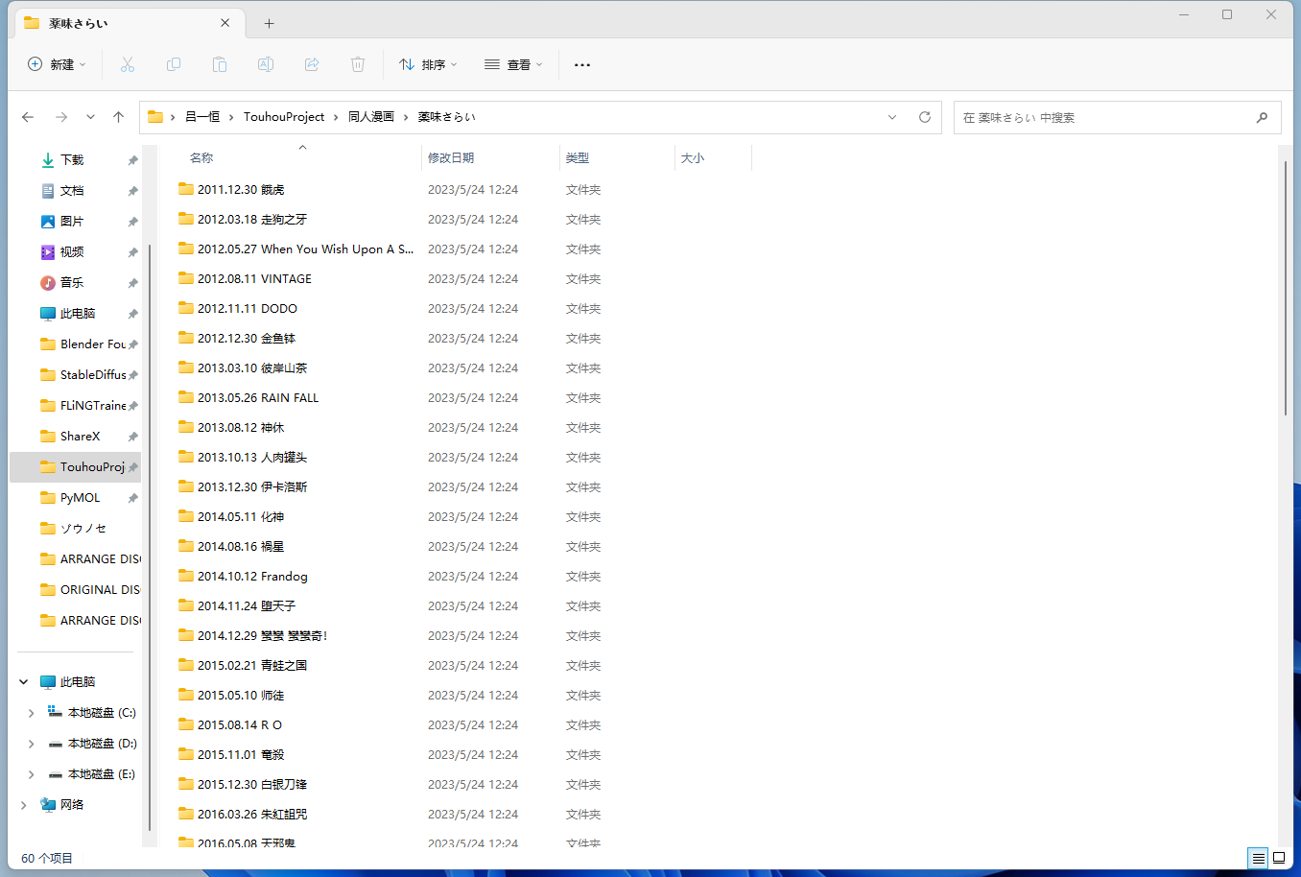
Task: Click the Rename icon in toolbar
Action: coord(266,64)
